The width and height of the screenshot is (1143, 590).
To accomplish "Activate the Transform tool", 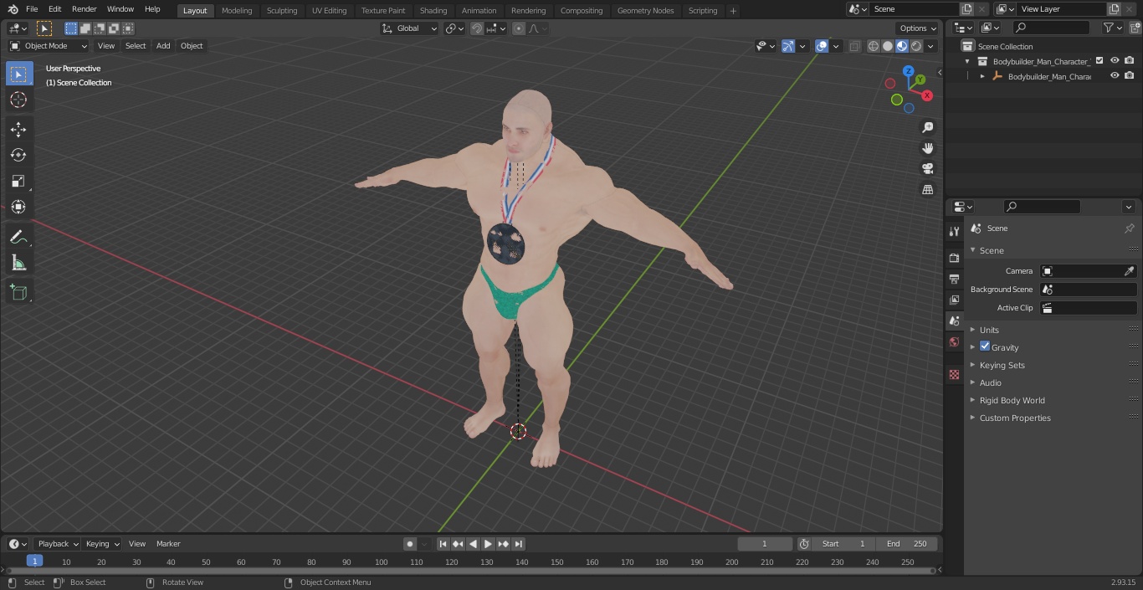I will pyautogui.click(x=18, y=207).
